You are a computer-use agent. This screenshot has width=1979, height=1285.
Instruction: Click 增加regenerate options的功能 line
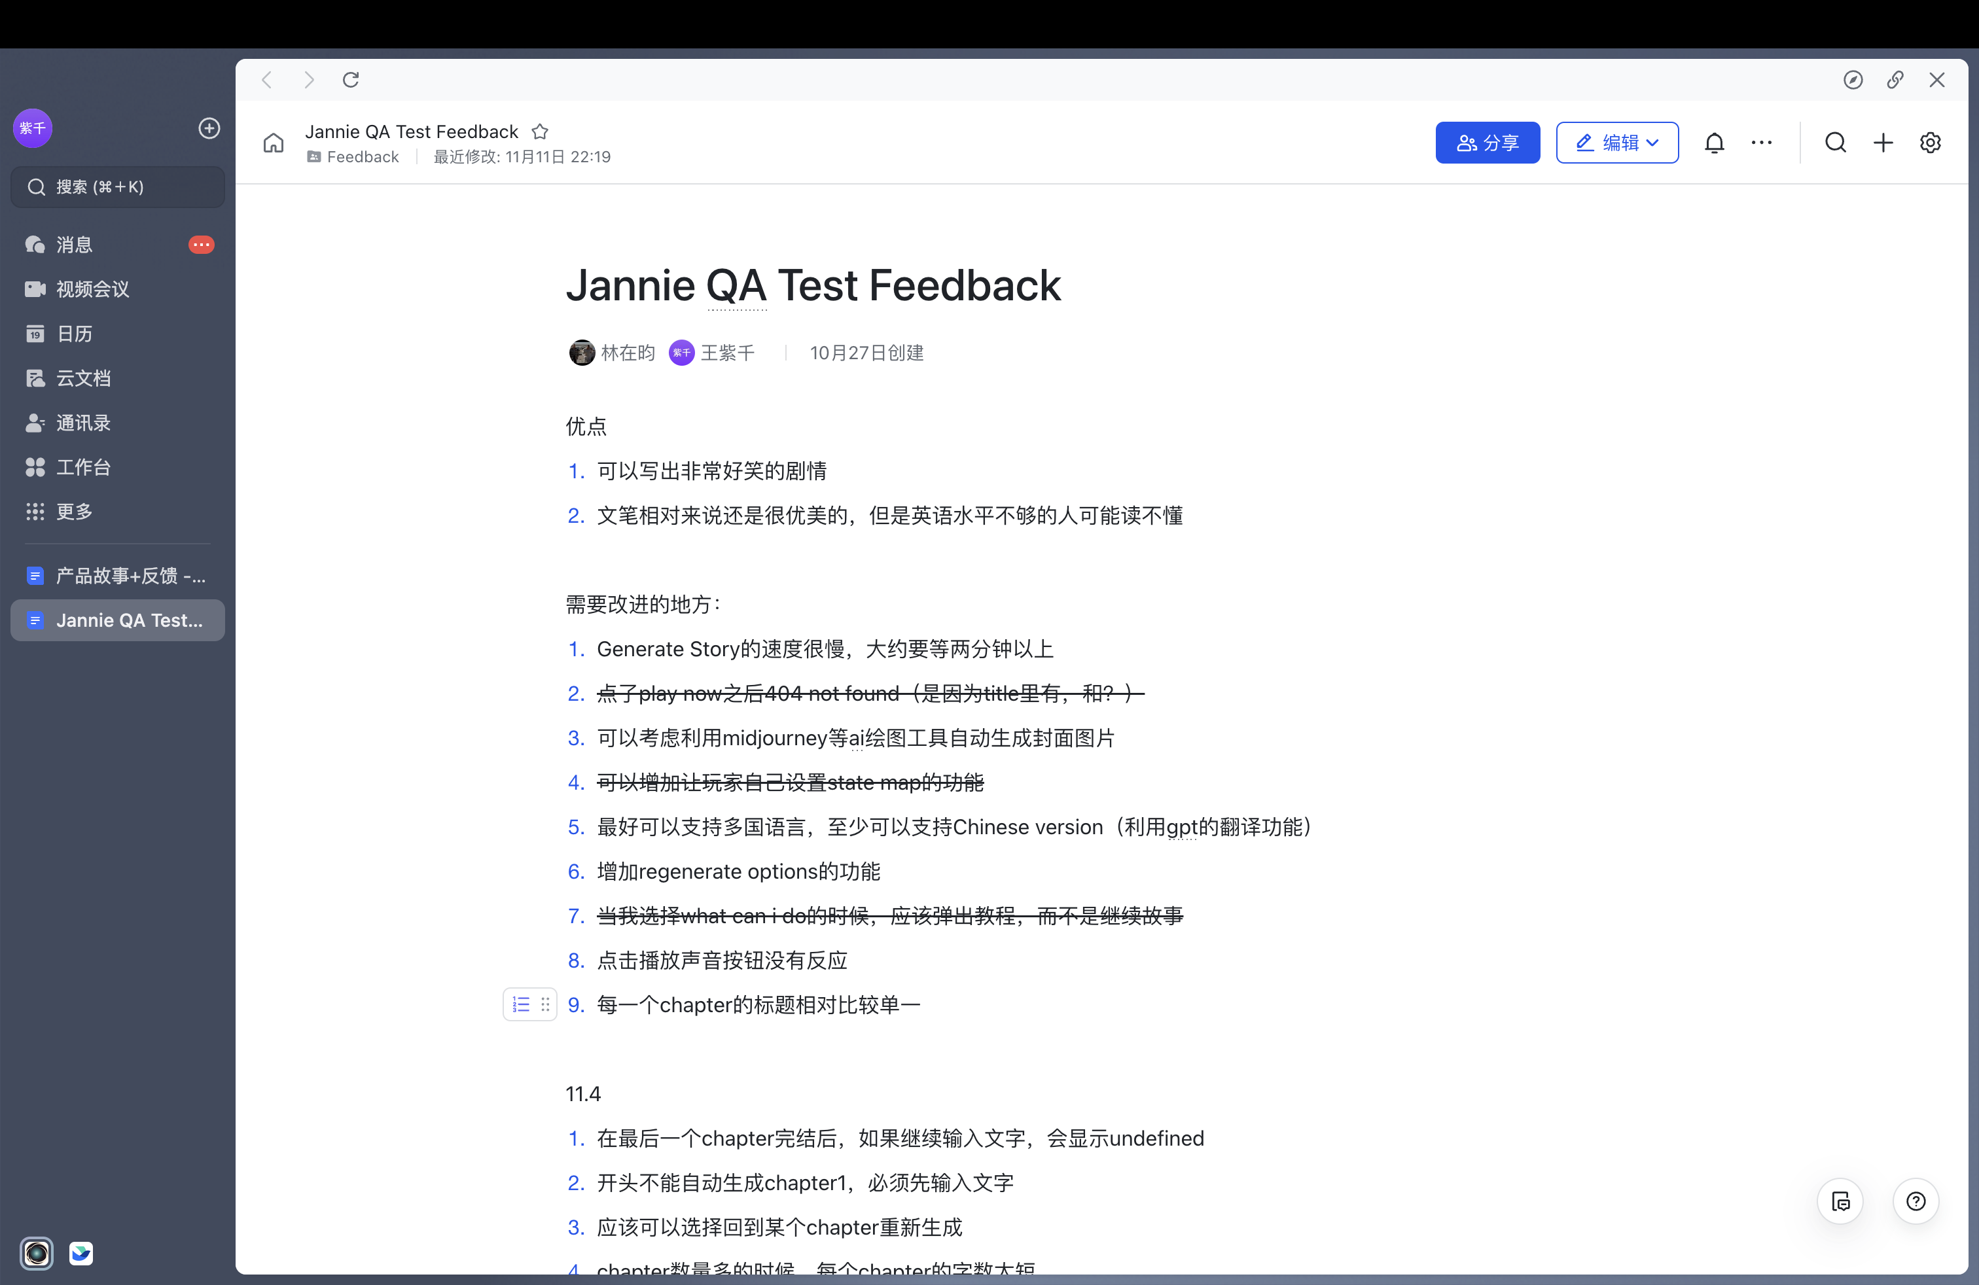738,871
